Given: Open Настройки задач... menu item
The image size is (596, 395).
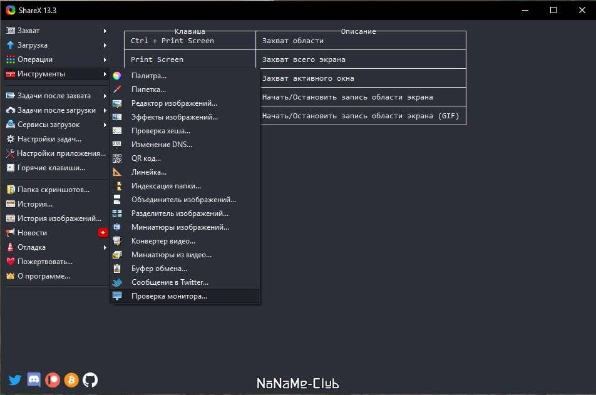Looking at the screenshot, I should pos(56,139).
